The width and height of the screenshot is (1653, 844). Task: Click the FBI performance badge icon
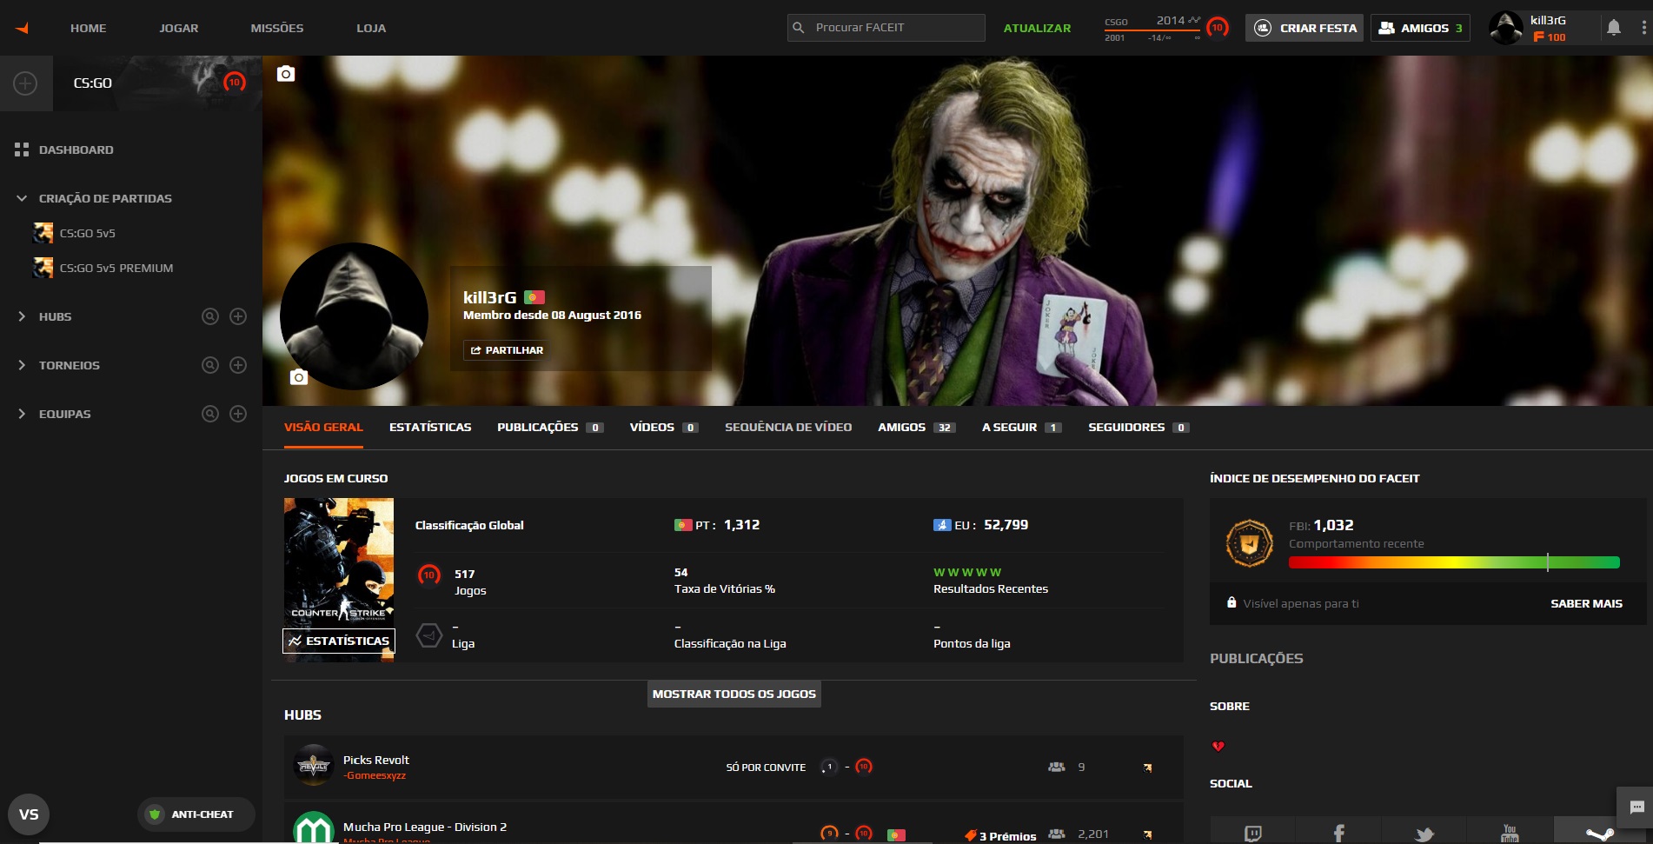click(x=1249, y=543)
